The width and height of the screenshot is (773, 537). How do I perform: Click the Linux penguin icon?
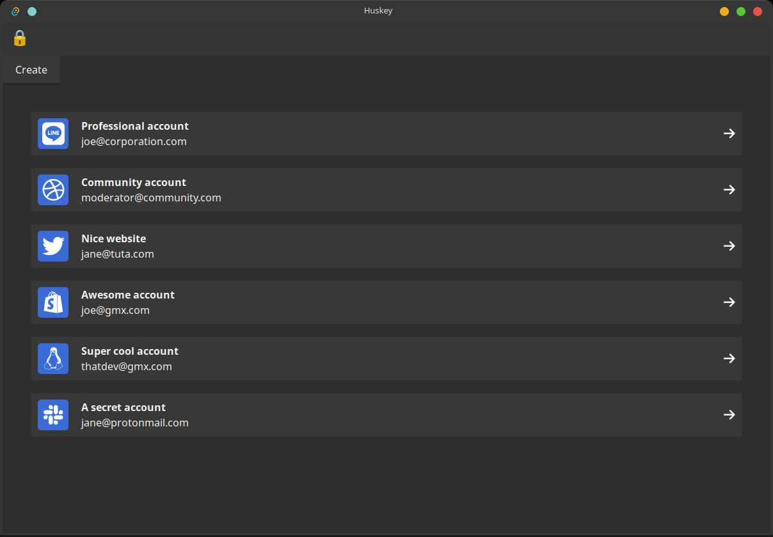point(53,359)
